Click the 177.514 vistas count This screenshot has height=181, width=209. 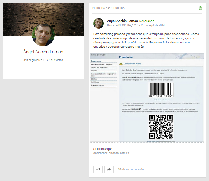pos(54,60)
